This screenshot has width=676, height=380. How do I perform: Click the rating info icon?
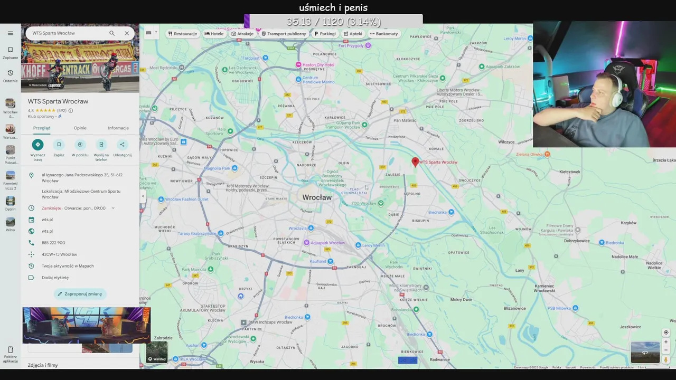click(x=71, y=111)
